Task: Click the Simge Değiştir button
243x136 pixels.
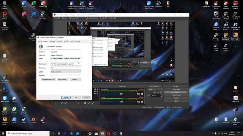Action: 62,79
